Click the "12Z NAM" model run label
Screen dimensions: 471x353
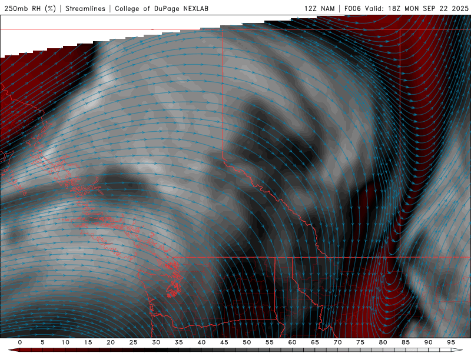(320, 8)
